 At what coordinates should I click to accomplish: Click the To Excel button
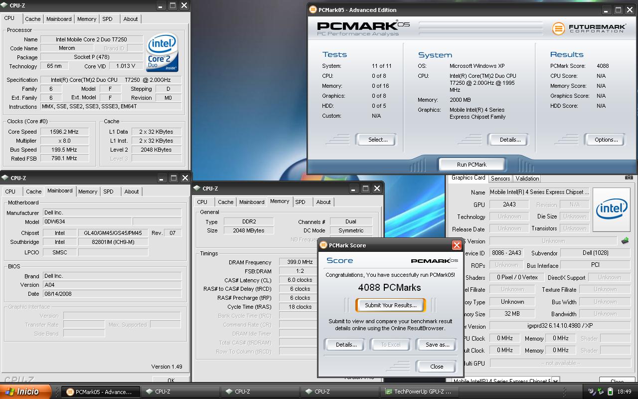391,345
